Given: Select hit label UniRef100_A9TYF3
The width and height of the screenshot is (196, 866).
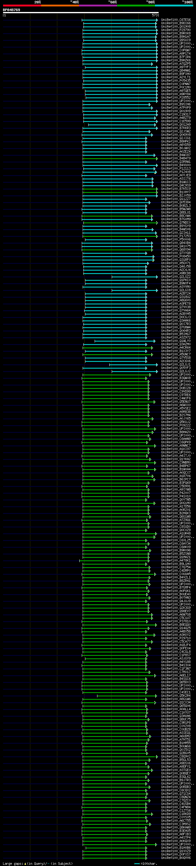Looking at the screenshot, I should [176, 67].
